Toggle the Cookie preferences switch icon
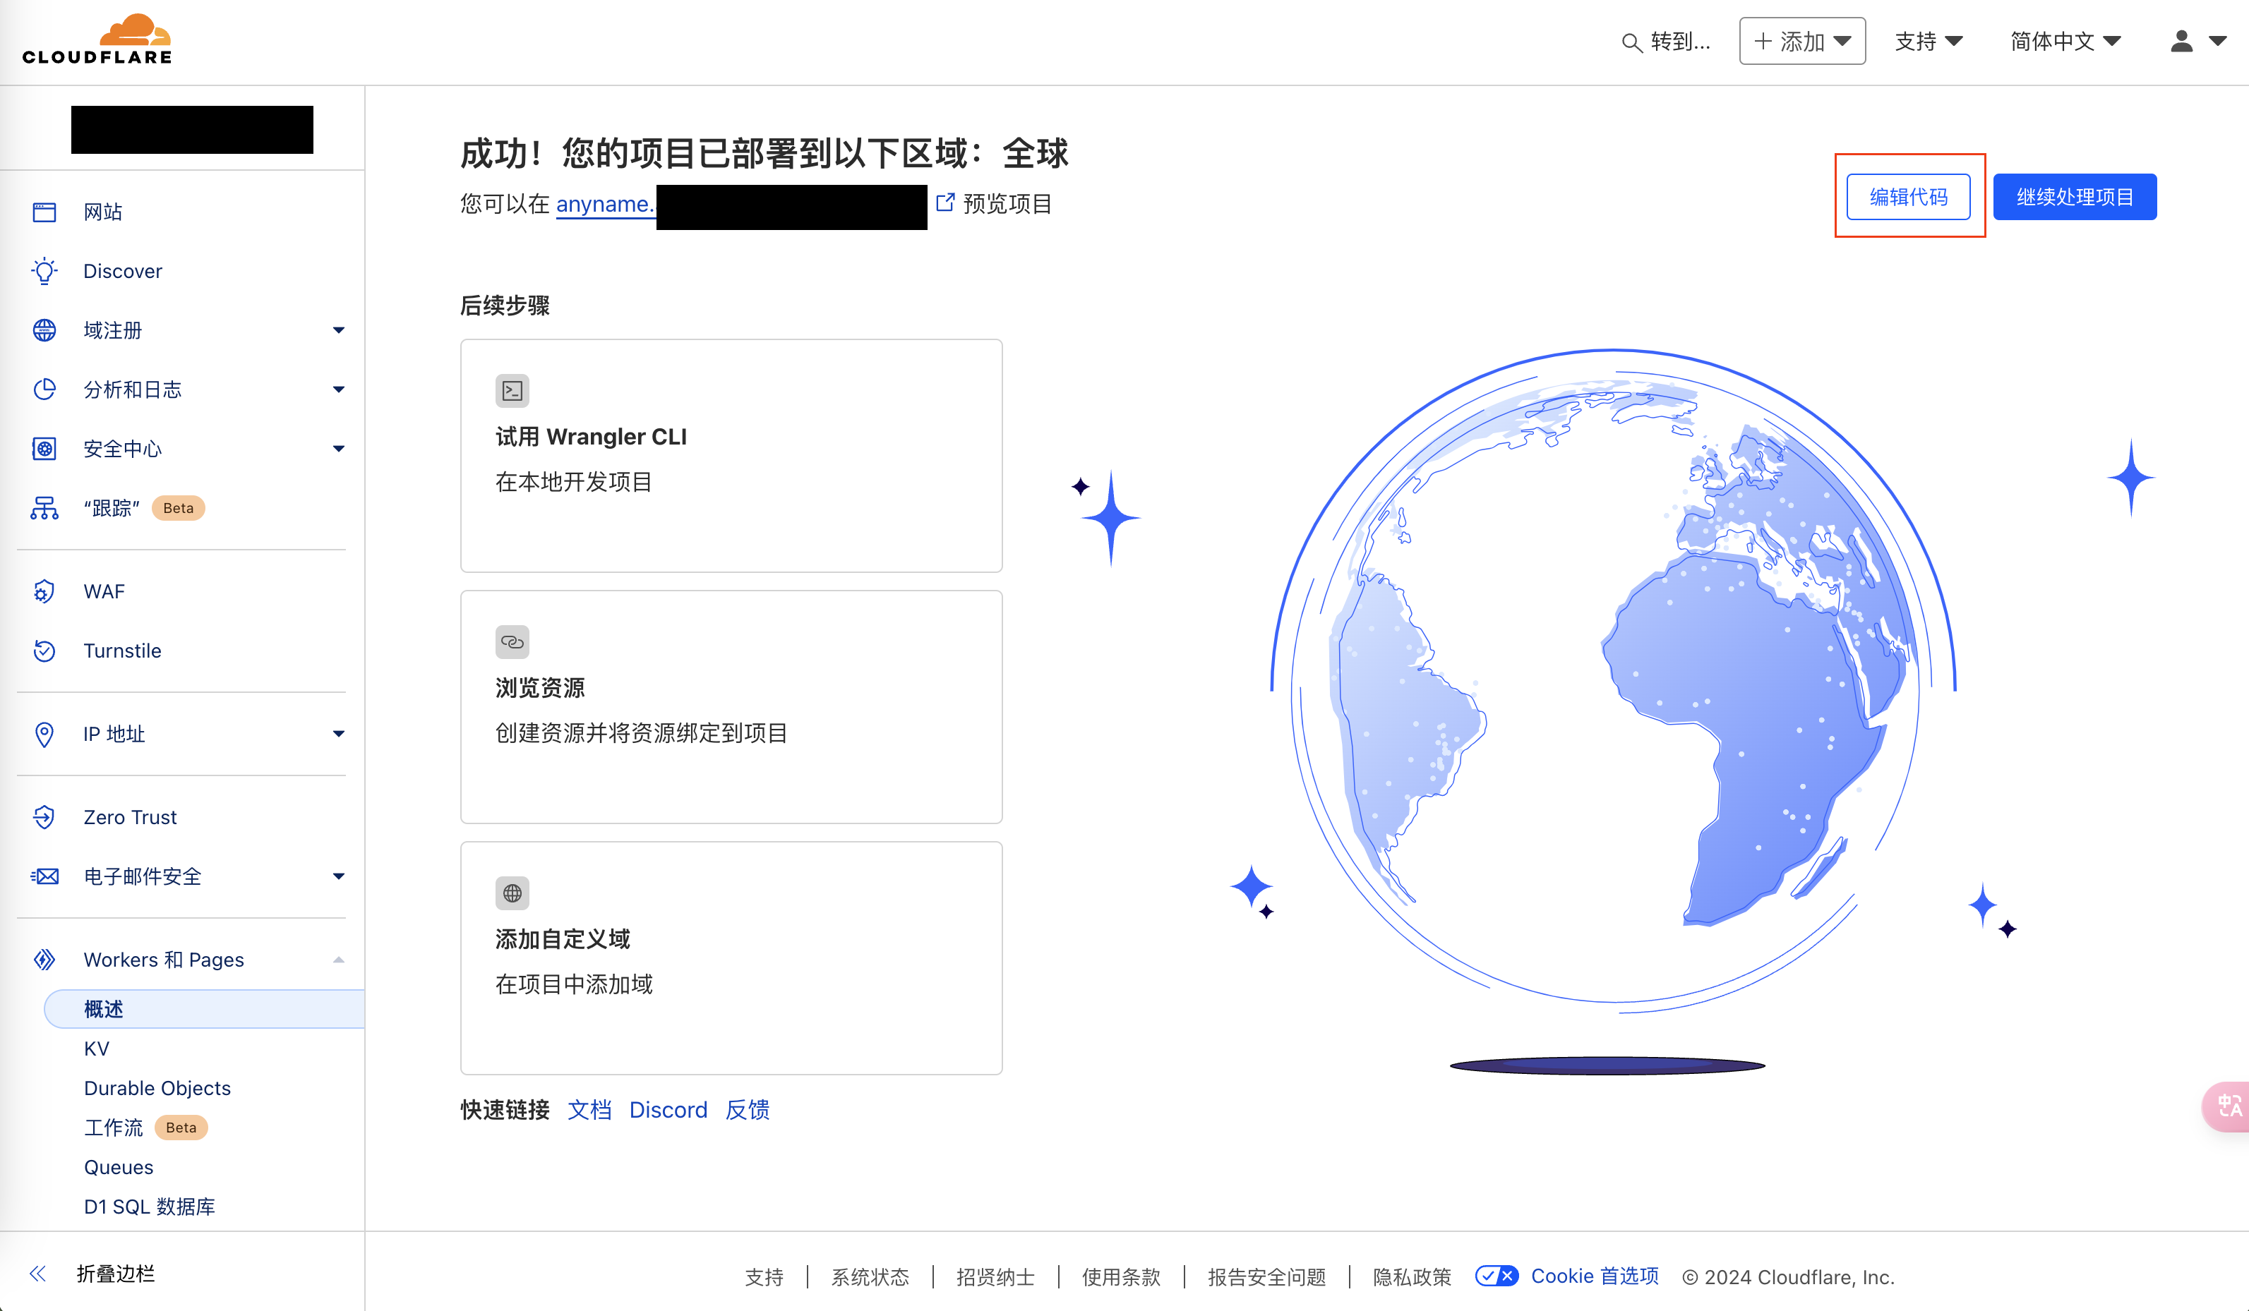The height and width of the screenshot is (1311, 2249). pos(1497,1276)
